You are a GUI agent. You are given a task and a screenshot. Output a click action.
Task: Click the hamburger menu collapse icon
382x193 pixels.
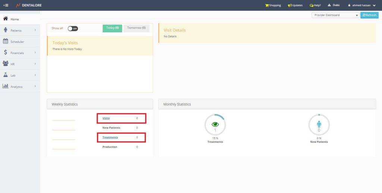tap(6, 5)
